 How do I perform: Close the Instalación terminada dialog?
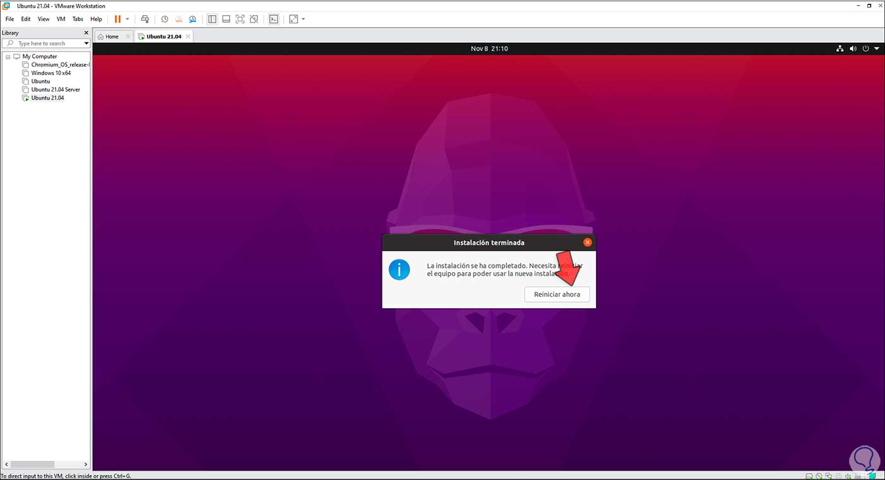[x=587, y=242]
